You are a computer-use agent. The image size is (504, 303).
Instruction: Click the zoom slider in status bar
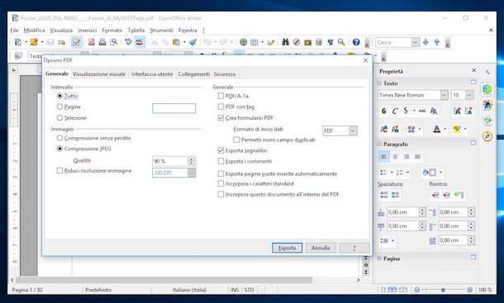tap(443, 290)
